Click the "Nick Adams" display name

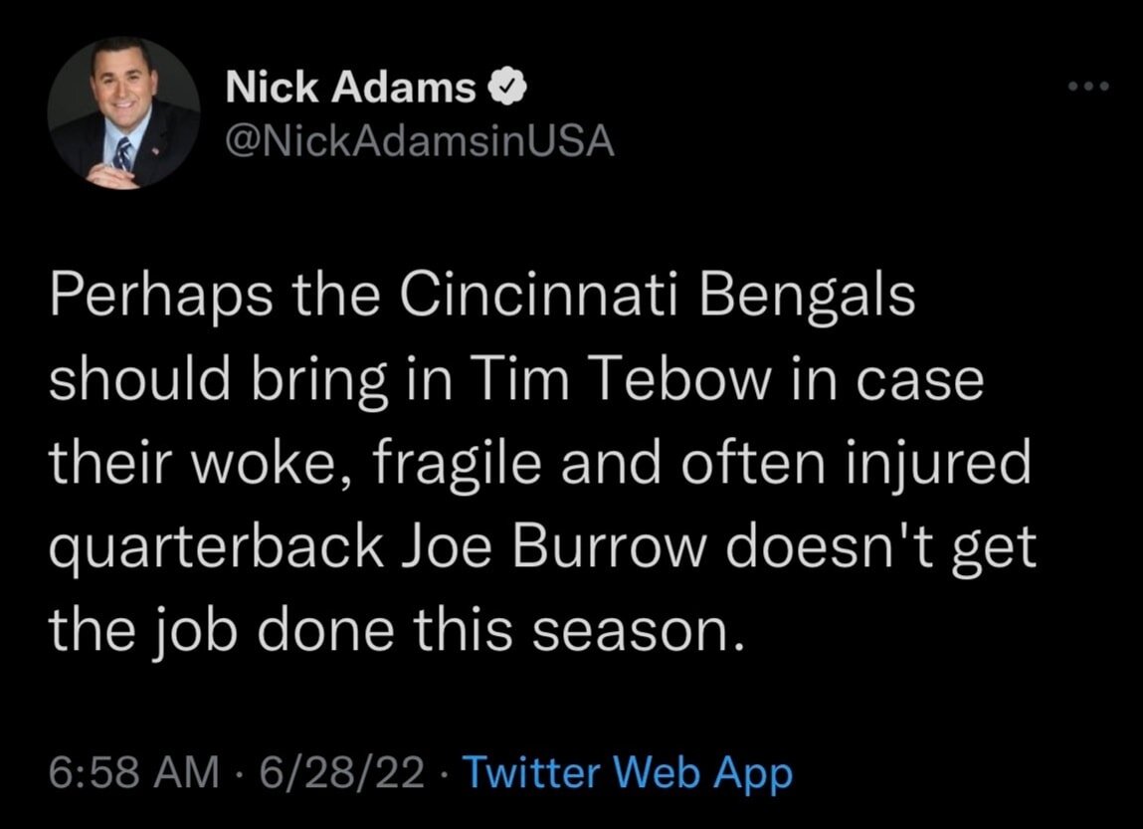pos(351,89)
